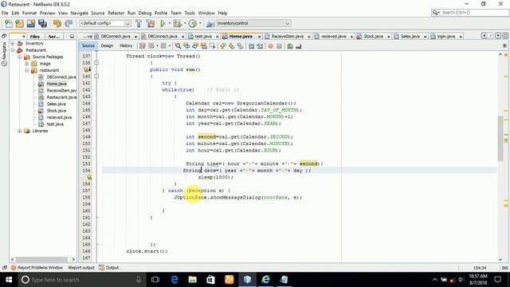Open the Profile Project dropdown arrow

point(200,23)
